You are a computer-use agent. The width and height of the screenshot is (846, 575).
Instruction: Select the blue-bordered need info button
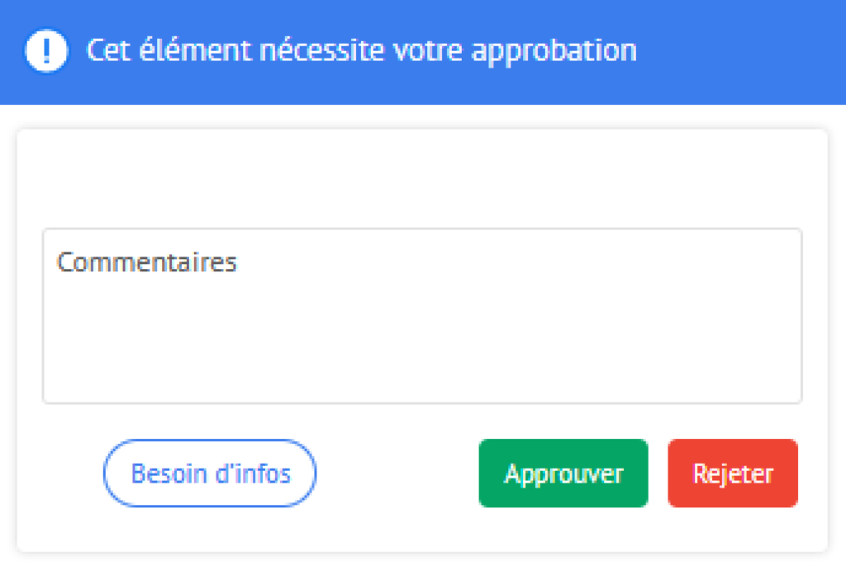point(210,474)
